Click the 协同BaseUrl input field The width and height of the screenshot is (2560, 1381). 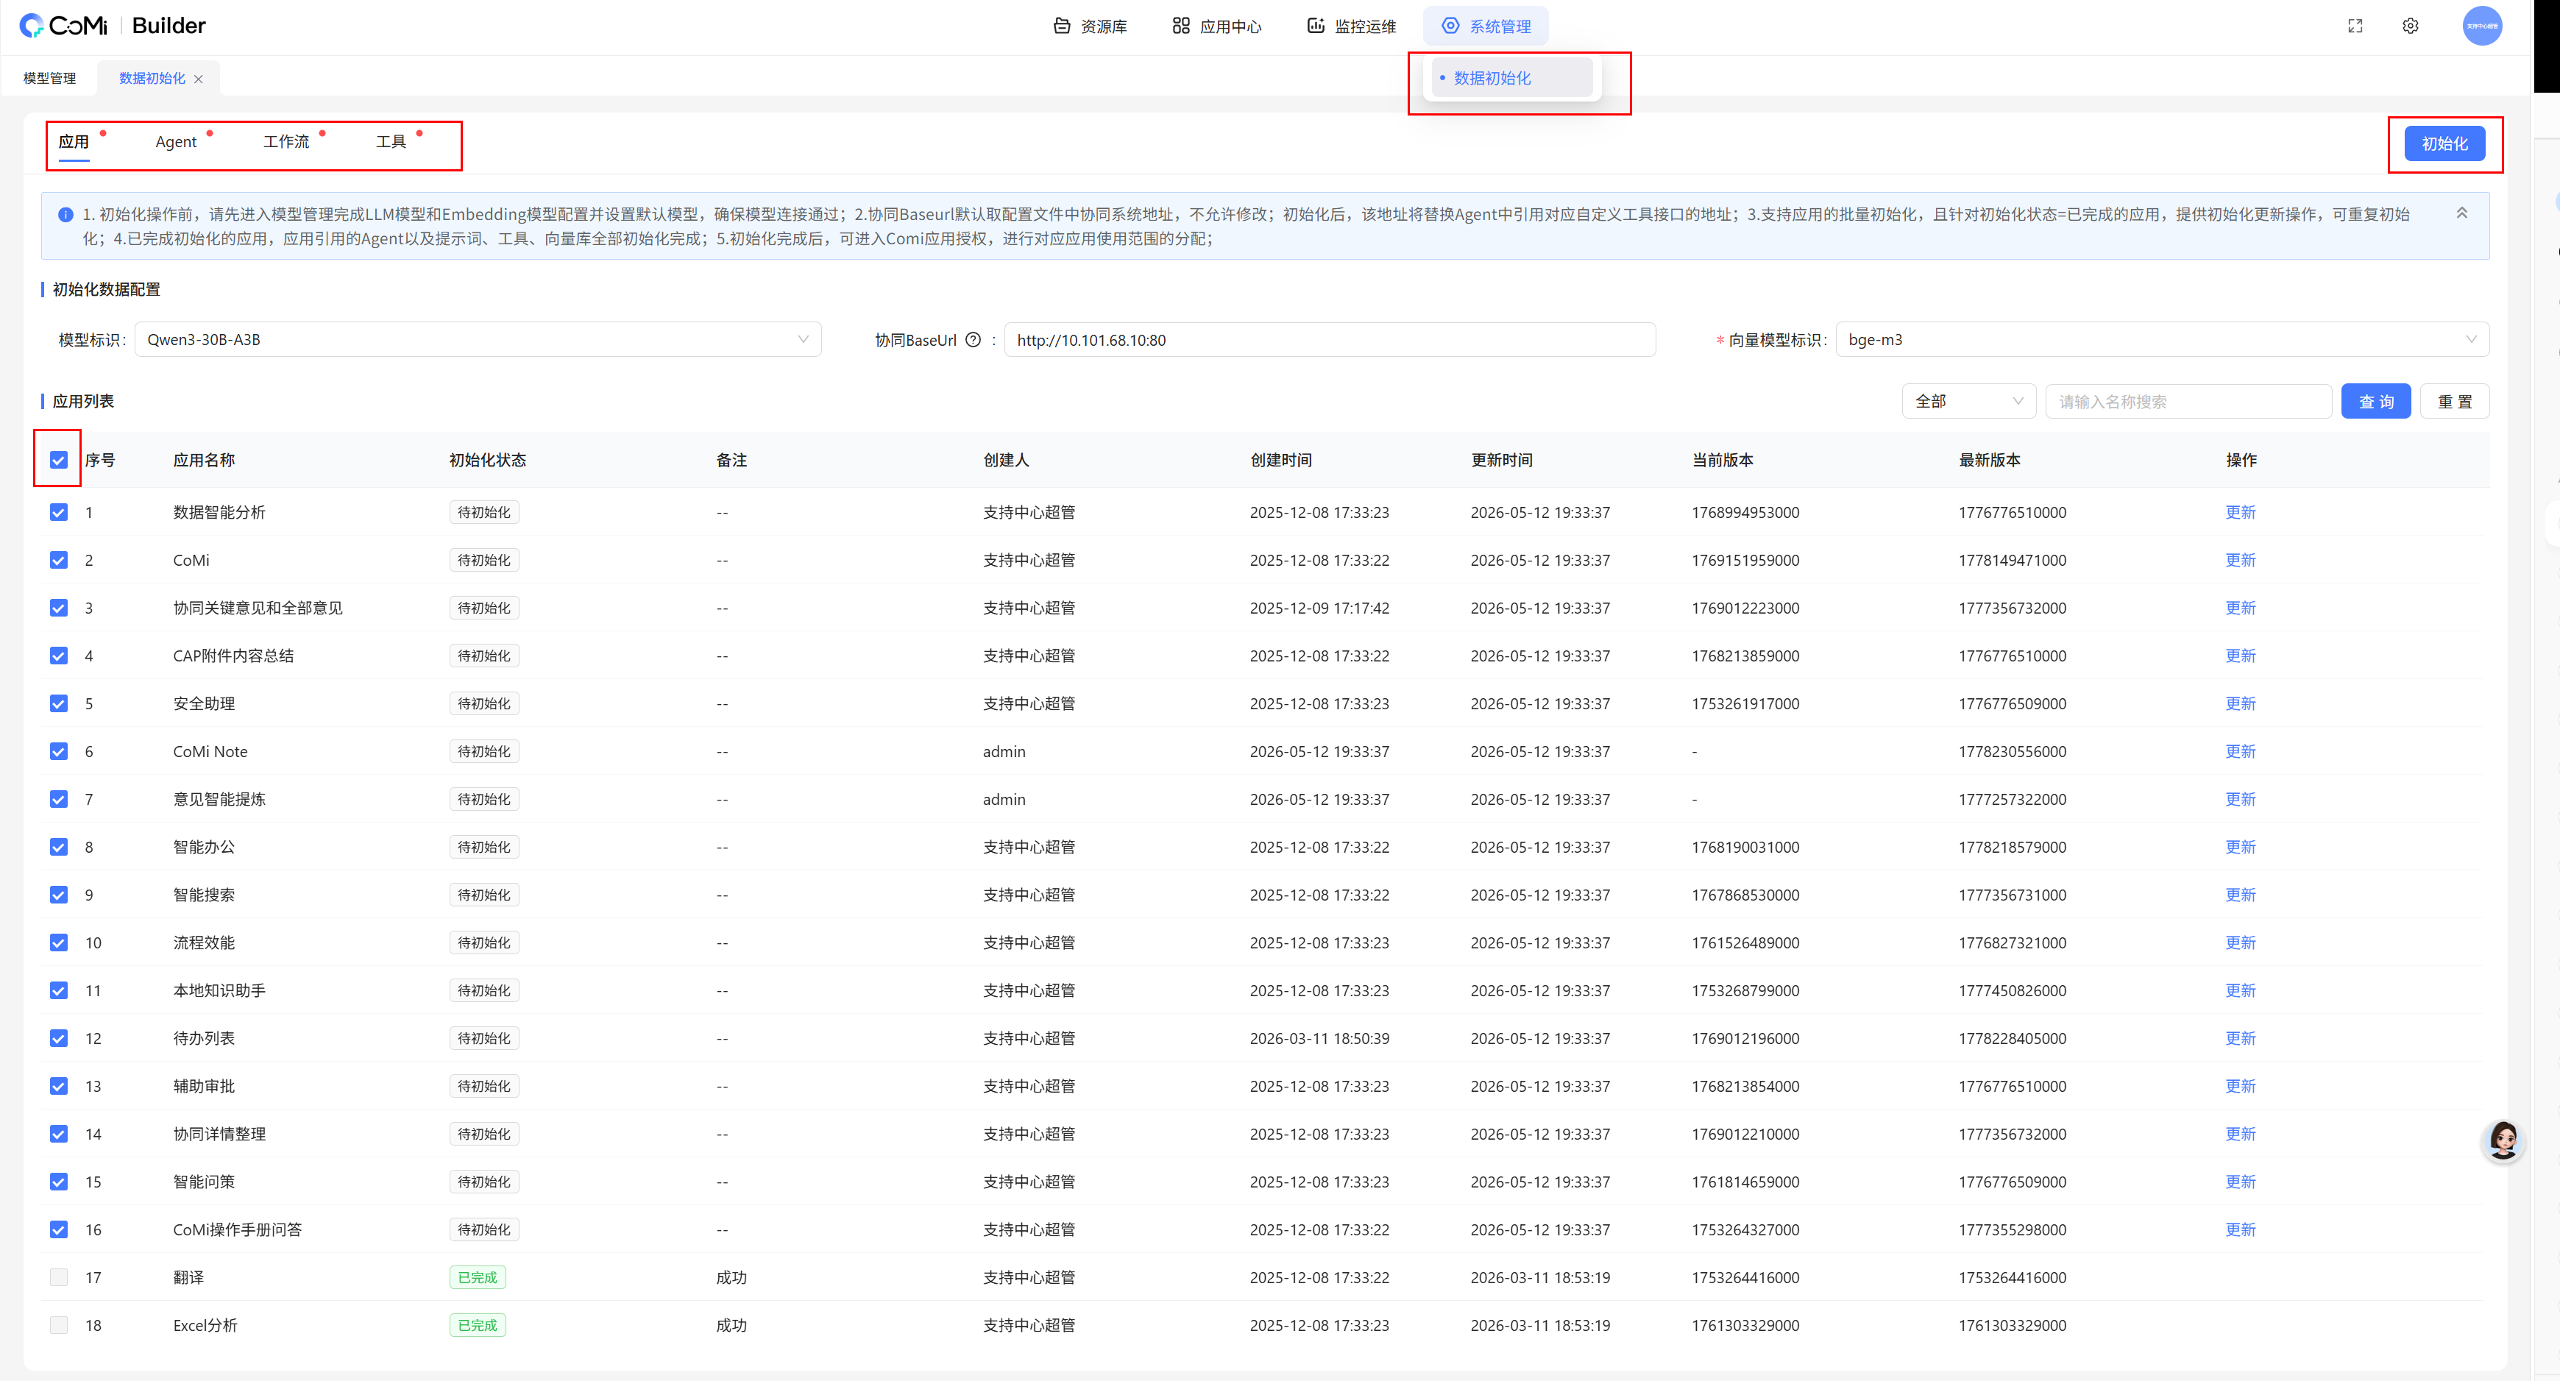[1330, 340]
